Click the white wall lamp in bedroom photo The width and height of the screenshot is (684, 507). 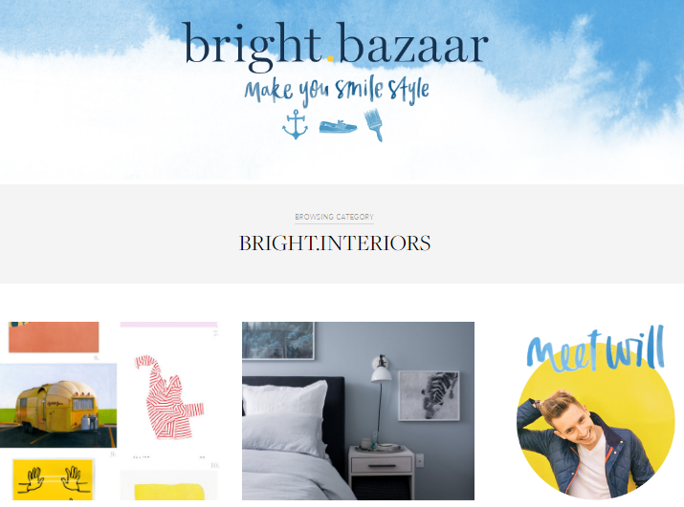pyautogui.click(x=382, y=369)
